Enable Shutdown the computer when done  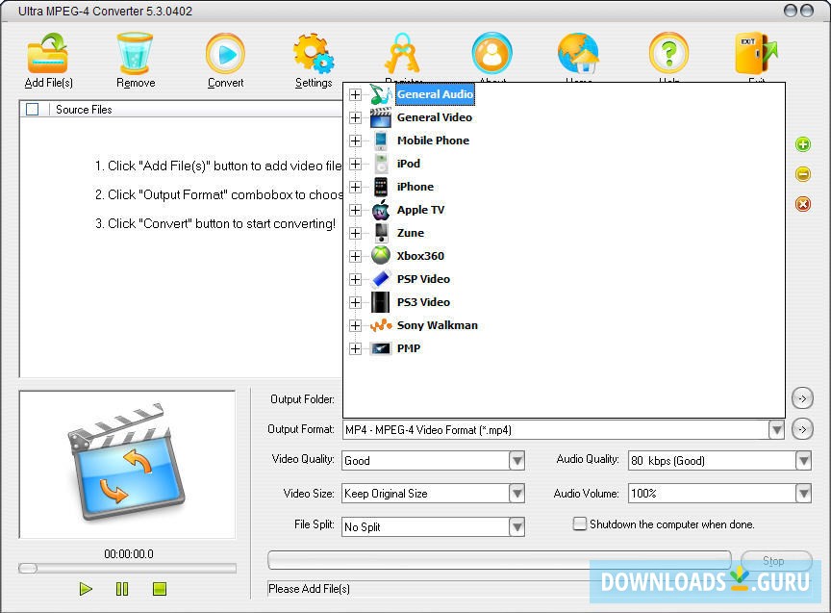click(580, 524)
